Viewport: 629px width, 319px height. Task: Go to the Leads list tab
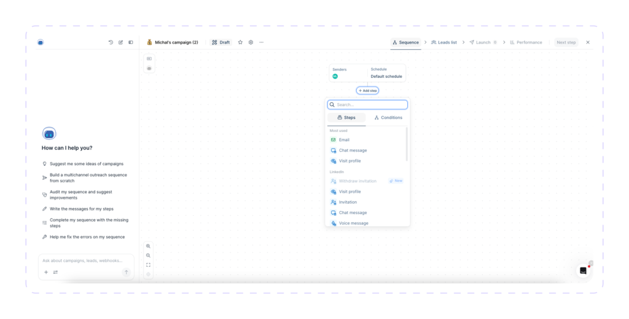(443, 42)
